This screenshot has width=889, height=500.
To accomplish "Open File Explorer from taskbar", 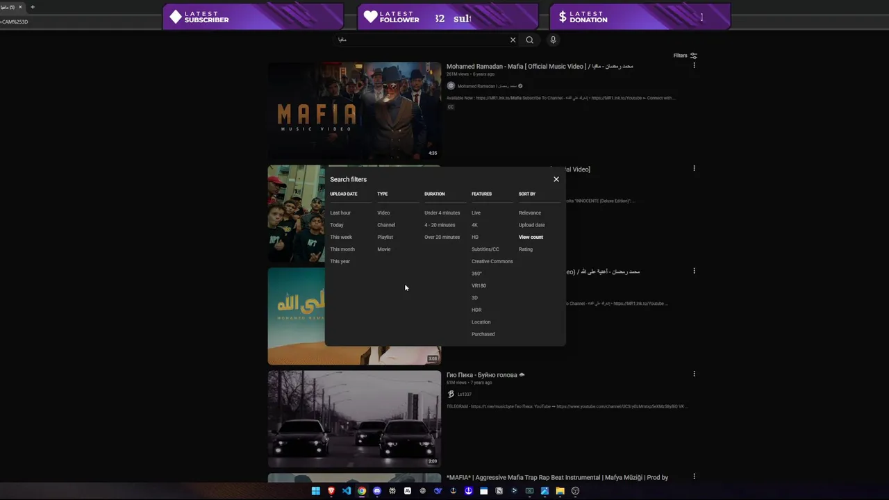I will pyautogui.click(x=560, y=491).
